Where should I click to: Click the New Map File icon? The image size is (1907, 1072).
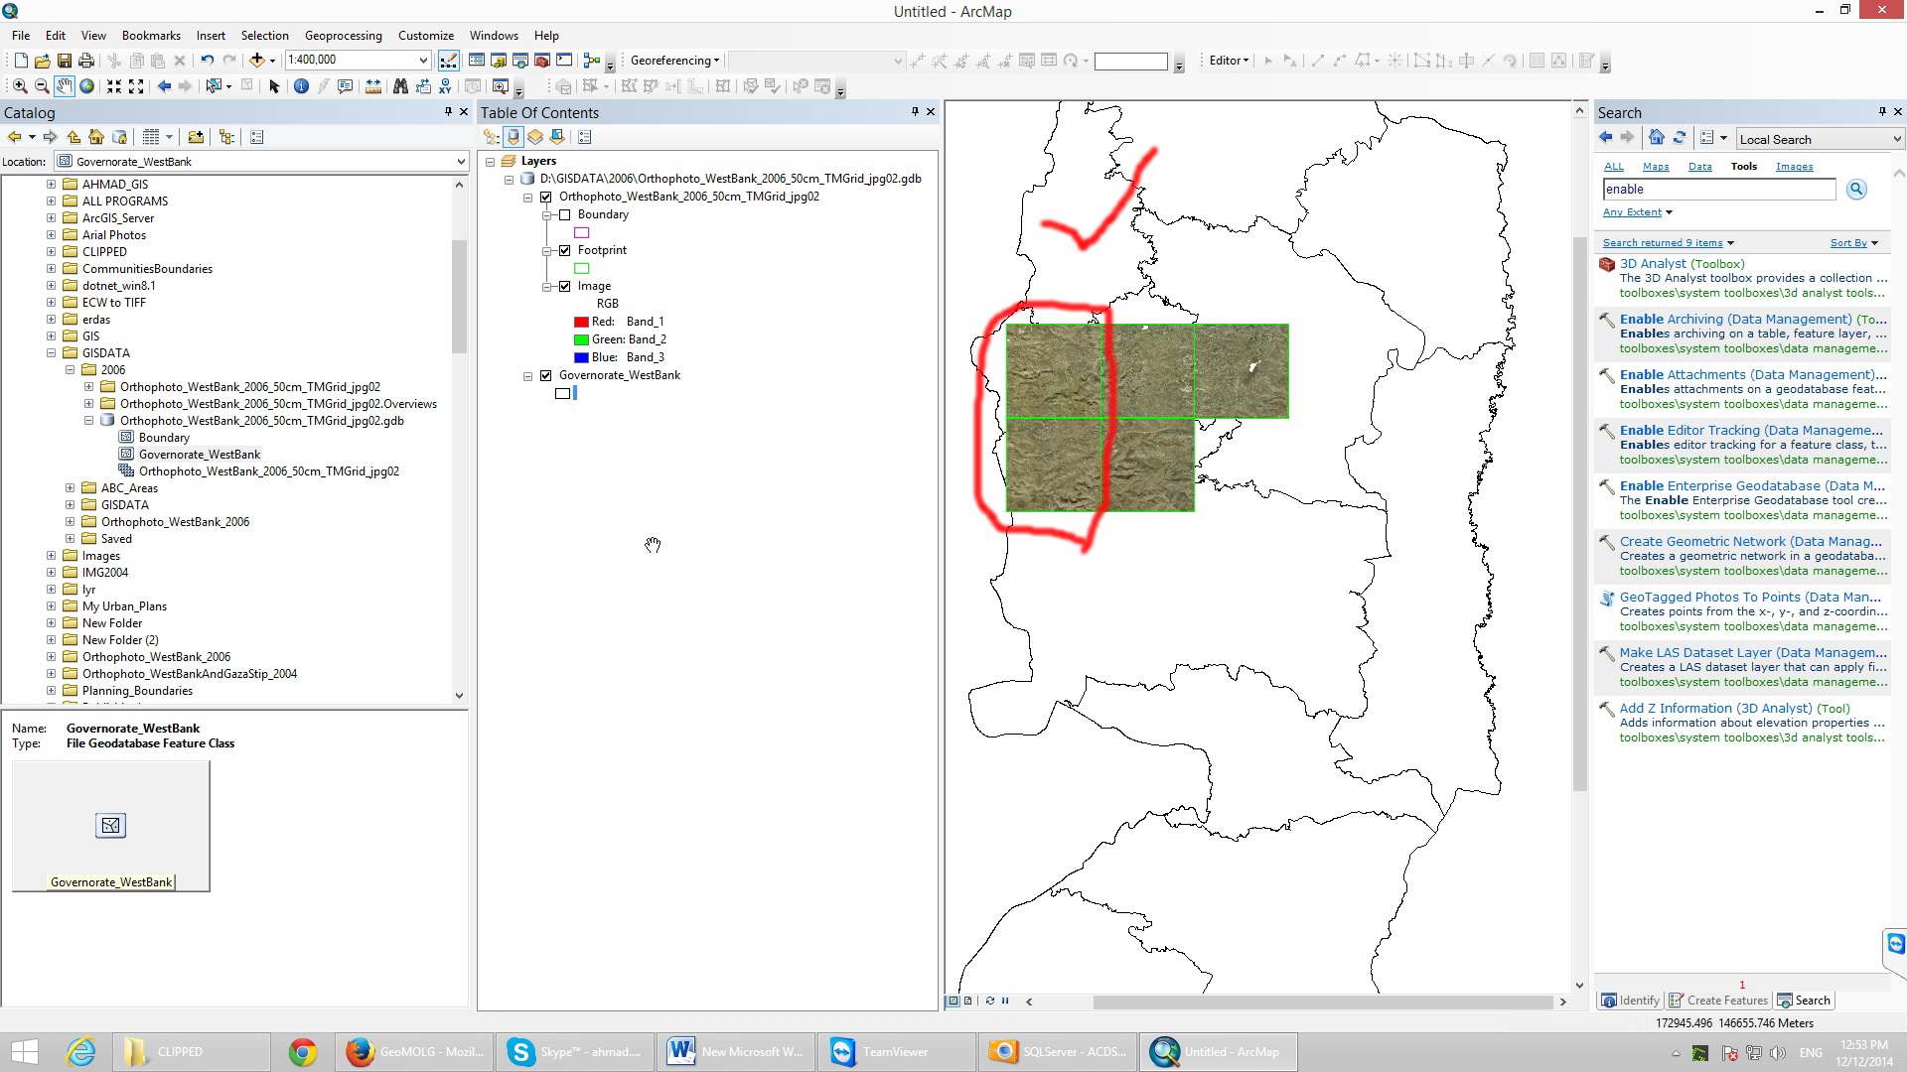tap(21, 61)
